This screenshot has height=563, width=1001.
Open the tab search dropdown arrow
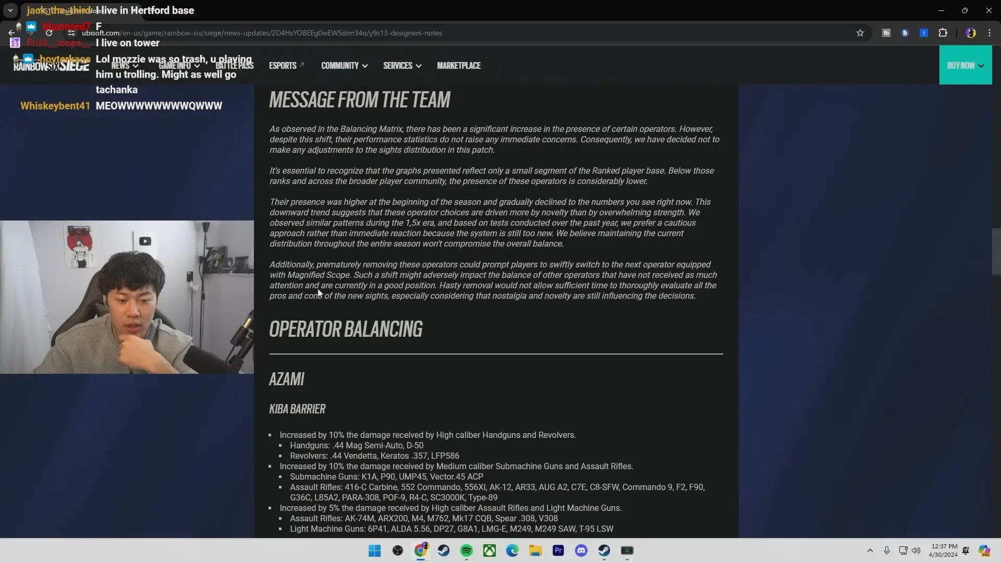[x=10, y=10]
